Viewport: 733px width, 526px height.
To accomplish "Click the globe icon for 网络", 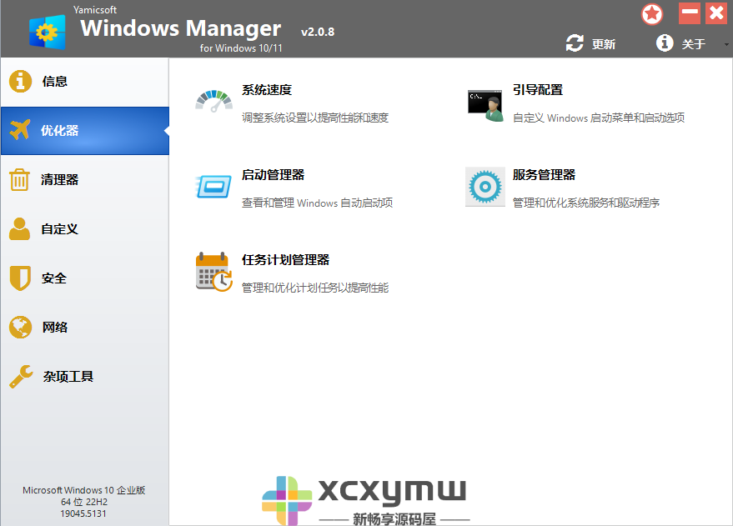I will pos(20,327).
